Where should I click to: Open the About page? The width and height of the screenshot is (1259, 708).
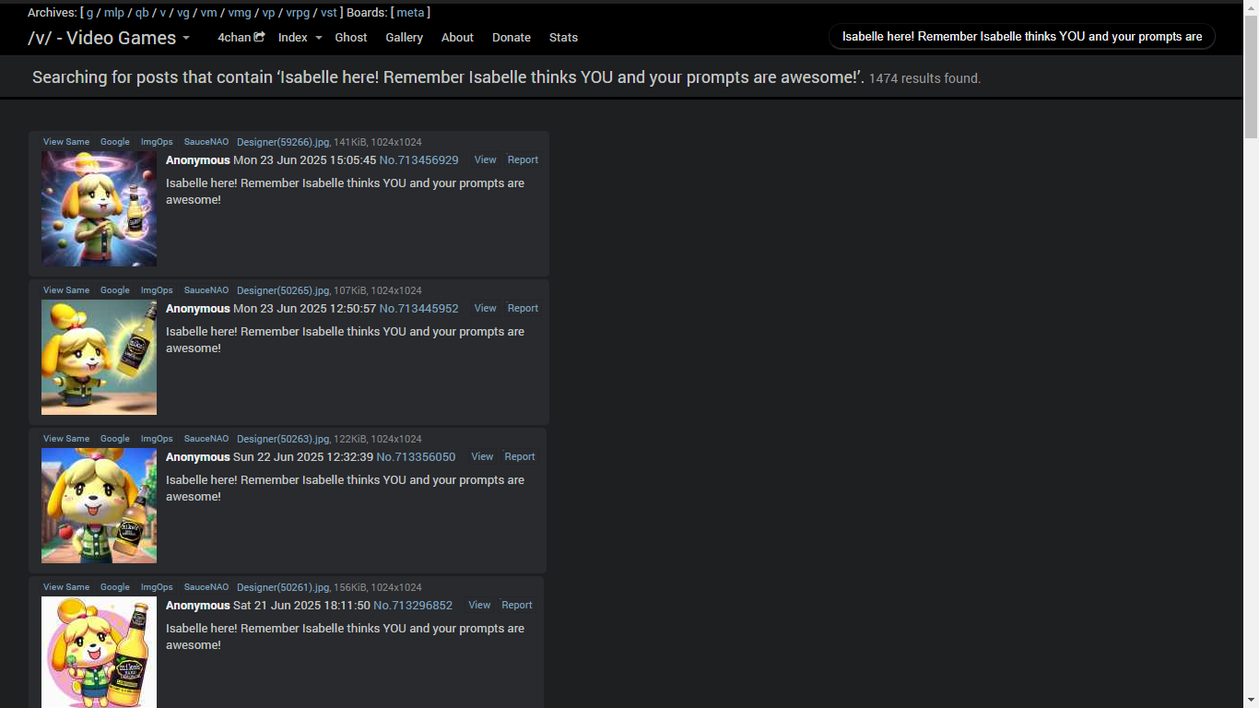(x=457, y=38)
